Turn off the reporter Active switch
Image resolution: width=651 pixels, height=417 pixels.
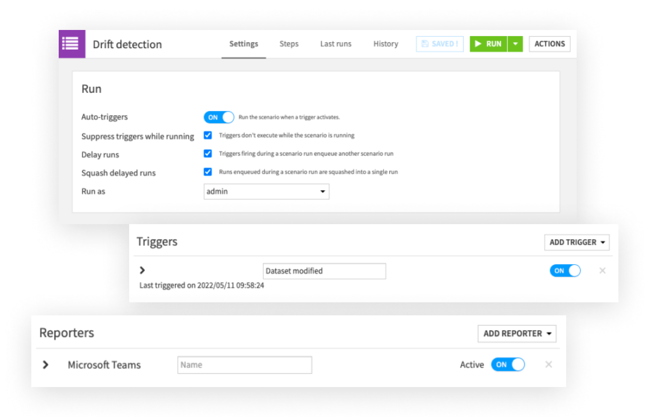[508, 364]
